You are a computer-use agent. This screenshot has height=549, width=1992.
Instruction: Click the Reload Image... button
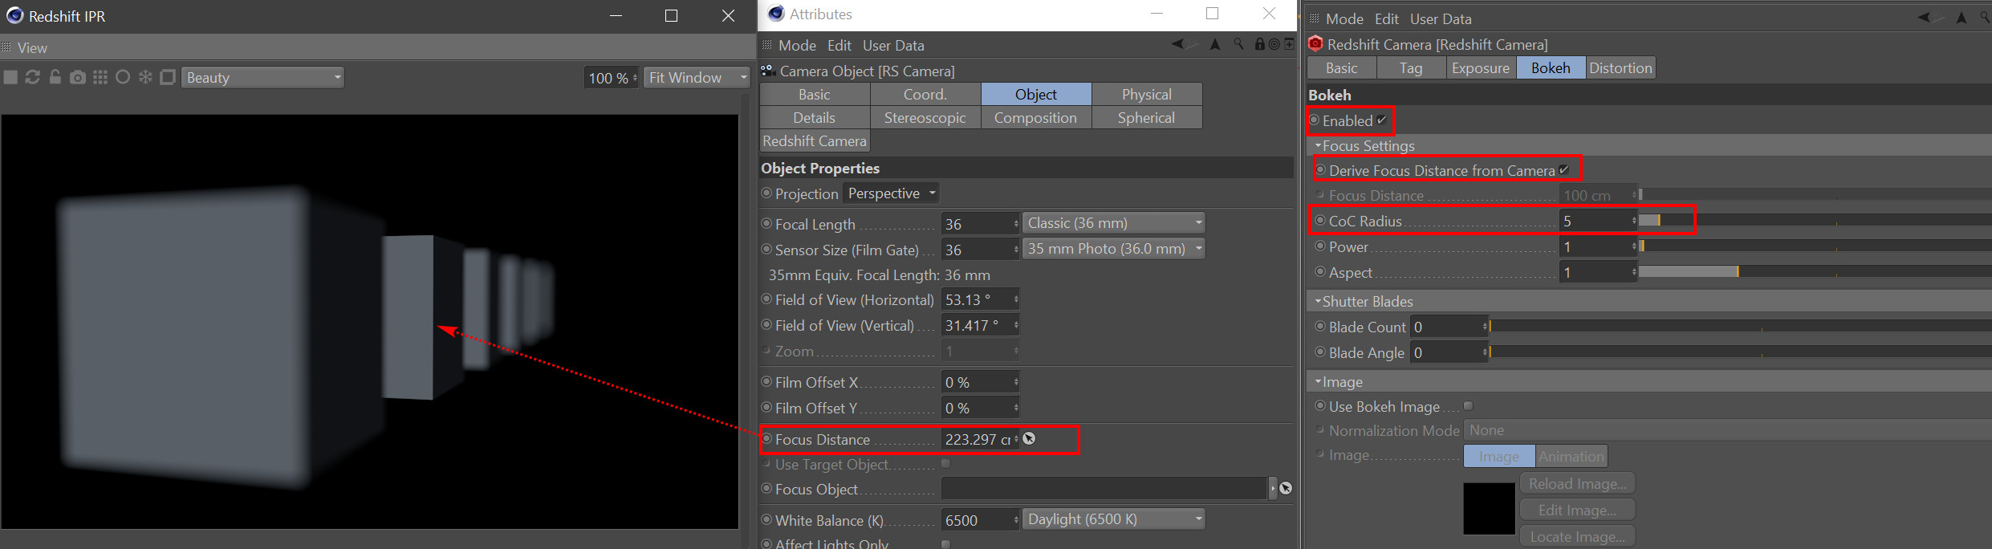pos(1578,483)
